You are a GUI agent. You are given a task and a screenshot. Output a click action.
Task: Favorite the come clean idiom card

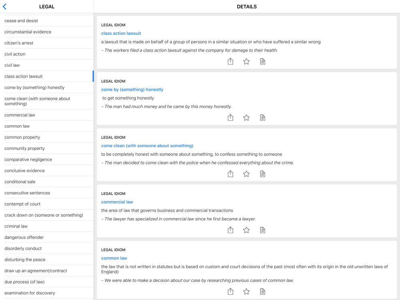[246, 174]
